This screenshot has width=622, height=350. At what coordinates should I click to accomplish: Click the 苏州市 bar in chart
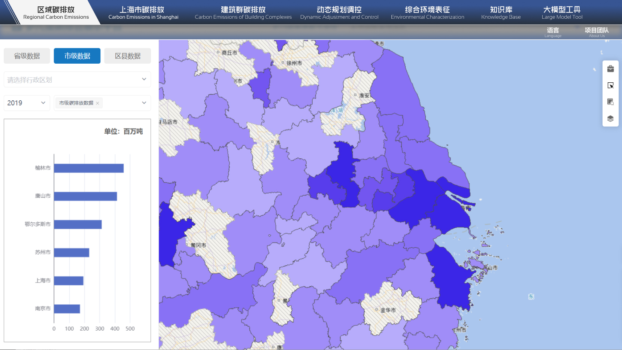[x=72, y=253]
